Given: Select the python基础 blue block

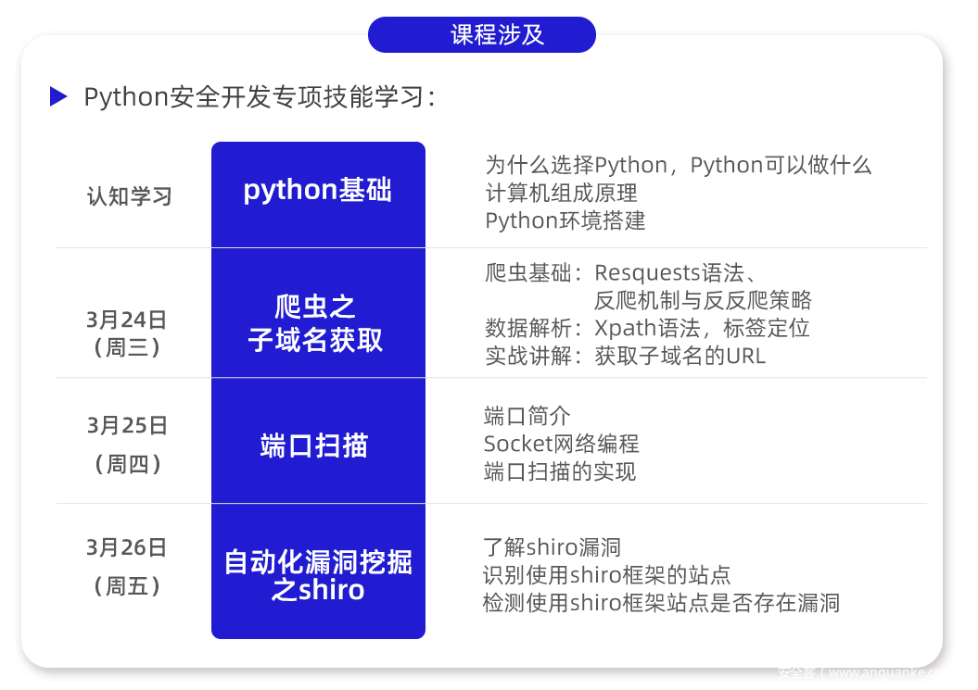Looking at the screenshot, I should click(x=318, y=191).
